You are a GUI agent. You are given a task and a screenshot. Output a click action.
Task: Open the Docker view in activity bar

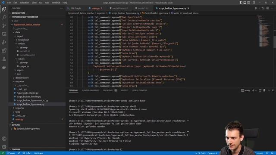pyautogui.click(x=4, y=67)
